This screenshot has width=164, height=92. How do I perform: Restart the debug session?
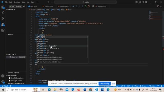click(86, 6)
